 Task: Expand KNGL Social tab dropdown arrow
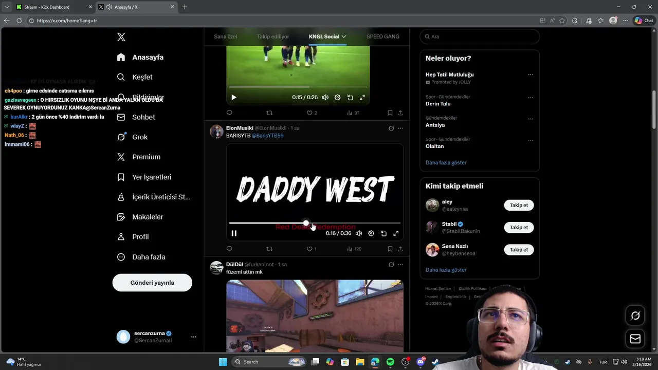tap(344, 36)
